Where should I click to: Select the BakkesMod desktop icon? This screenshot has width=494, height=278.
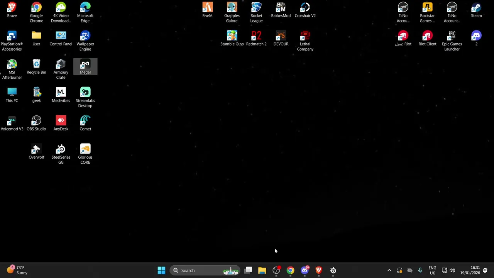(x=281, y=10)
